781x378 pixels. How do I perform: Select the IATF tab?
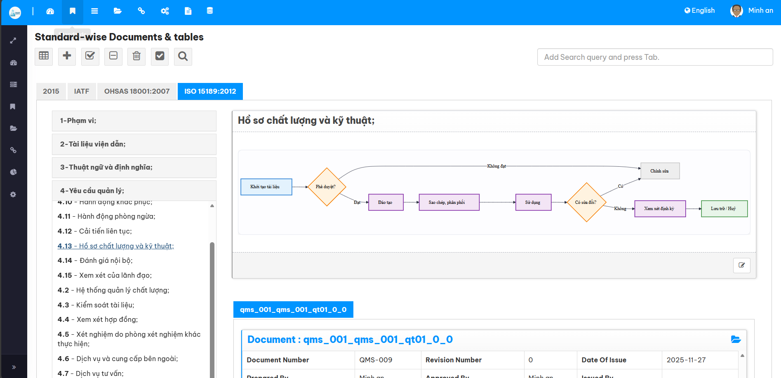tap(82, 91)
